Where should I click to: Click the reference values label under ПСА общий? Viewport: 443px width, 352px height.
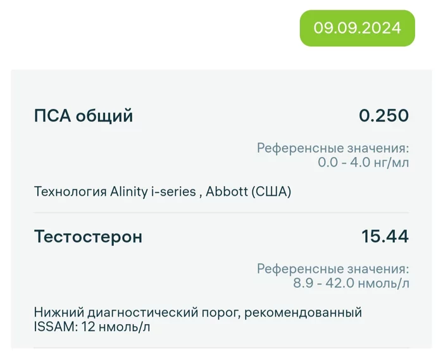pos(333,148)
